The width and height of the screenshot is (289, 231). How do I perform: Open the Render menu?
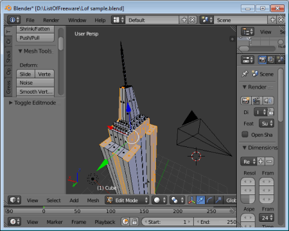click(x=51, y=20)
